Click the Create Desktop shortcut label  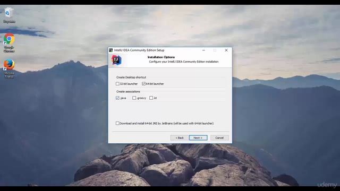click(131, 77)
